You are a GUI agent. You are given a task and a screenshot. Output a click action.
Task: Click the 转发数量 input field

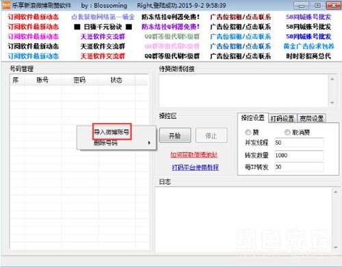[x=299, y=155]
